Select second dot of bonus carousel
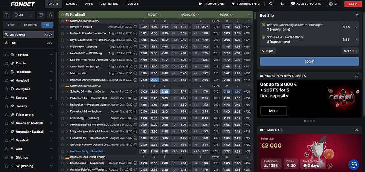This screenshot has height=172, width=365. click(x=308, y=121)
